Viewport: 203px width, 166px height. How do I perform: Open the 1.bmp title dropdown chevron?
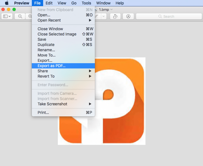(111, 9)
